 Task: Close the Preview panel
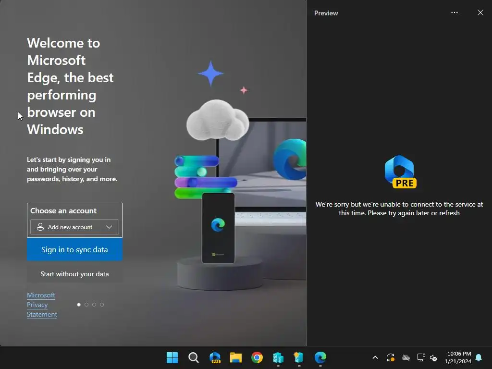point(480,12)
